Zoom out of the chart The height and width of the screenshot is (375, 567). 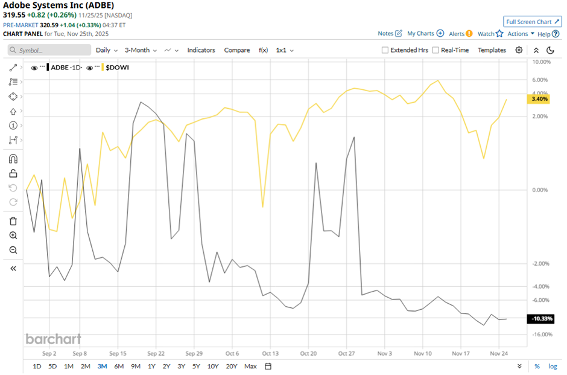tap(13, 250)
